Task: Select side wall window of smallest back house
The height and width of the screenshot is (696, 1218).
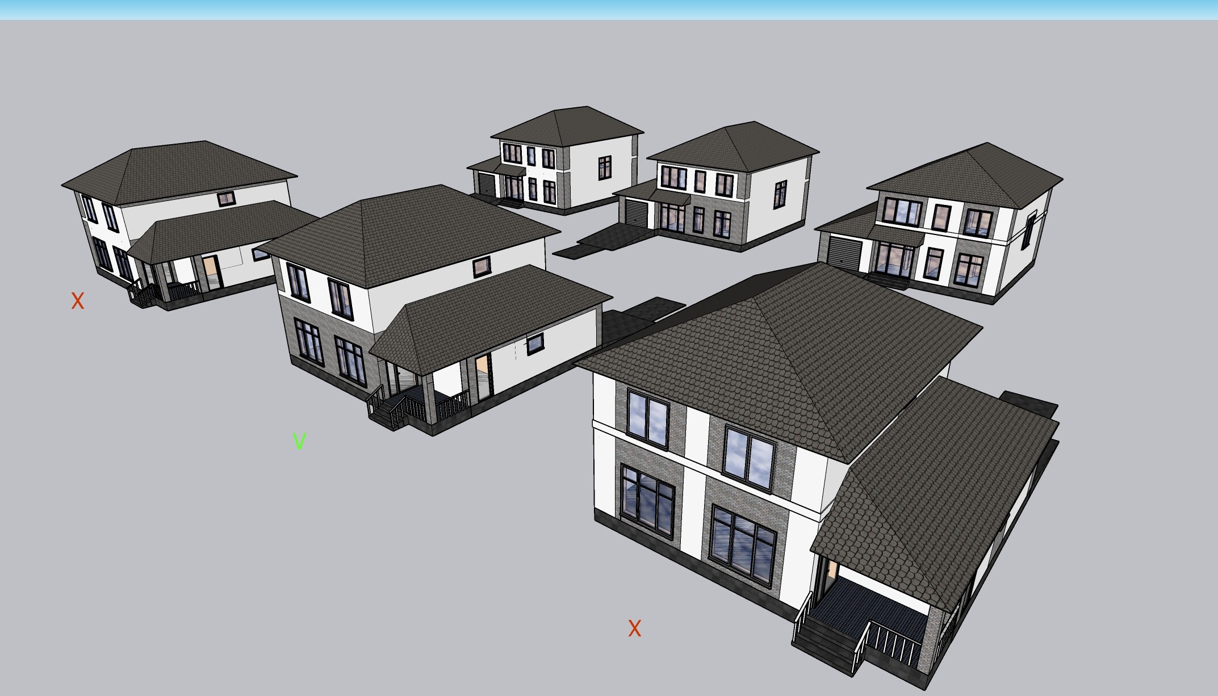Action: 605,167
